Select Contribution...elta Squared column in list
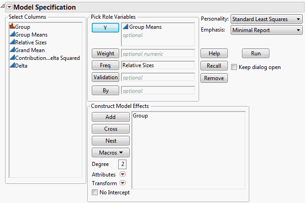 47,58
